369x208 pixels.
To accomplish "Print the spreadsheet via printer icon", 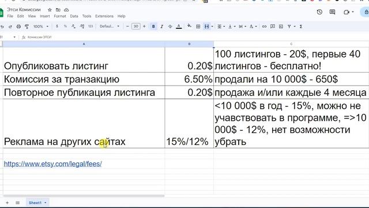I will [18, 27].
